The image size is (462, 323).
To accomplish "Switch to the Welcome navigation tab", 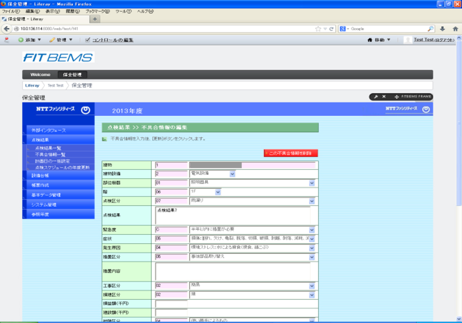I will [x=40, y=74].
